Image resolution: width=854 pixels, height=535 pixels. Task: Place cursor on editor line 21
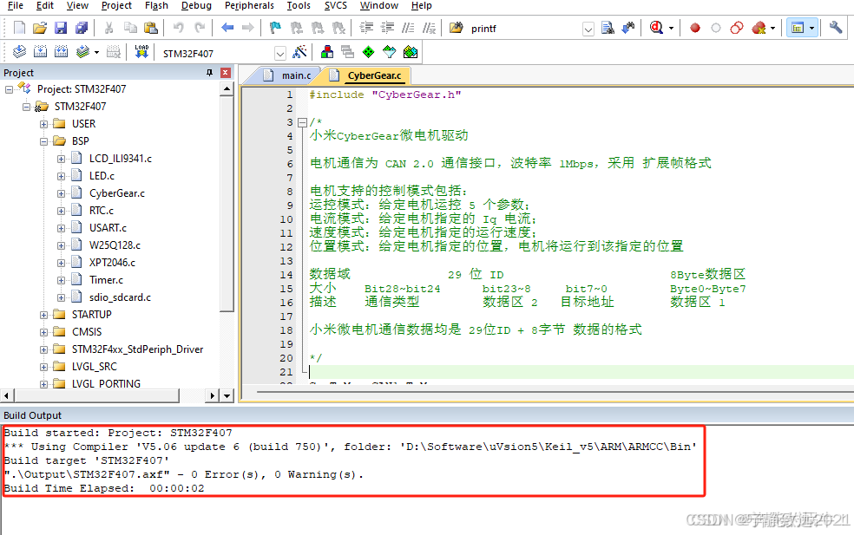point(581,372)
